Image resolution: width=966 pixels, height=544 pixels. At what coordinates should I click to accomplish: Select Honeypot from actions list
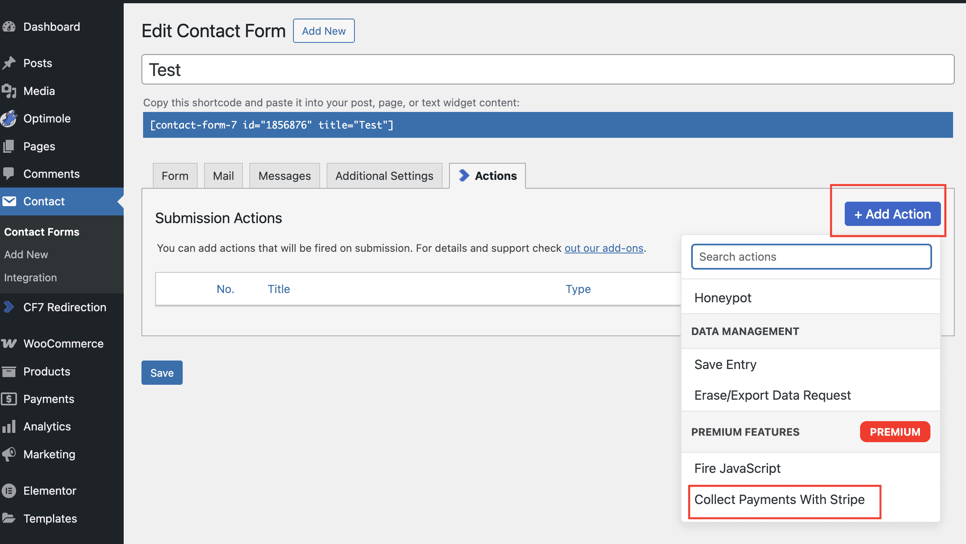(x=723, y=298)
